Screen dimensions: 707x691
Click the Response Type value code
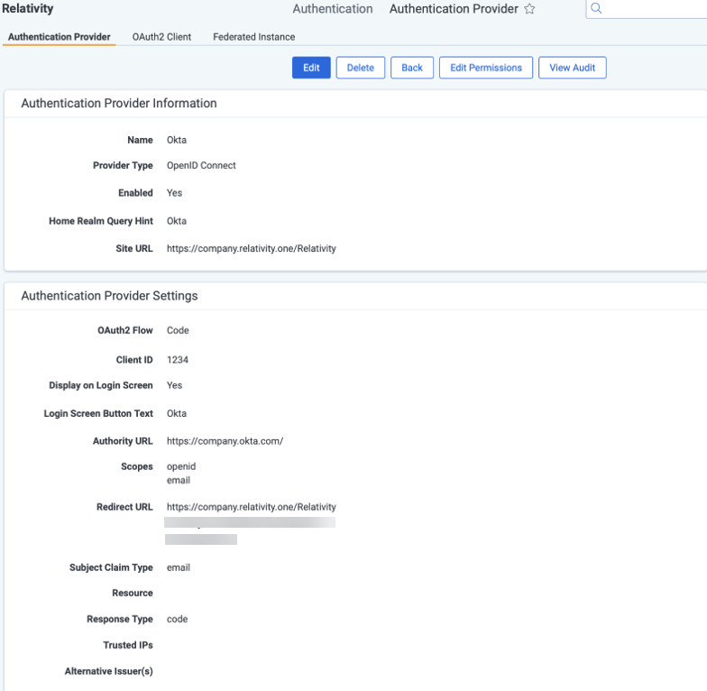pyautogui.click(x=177, y=619)
